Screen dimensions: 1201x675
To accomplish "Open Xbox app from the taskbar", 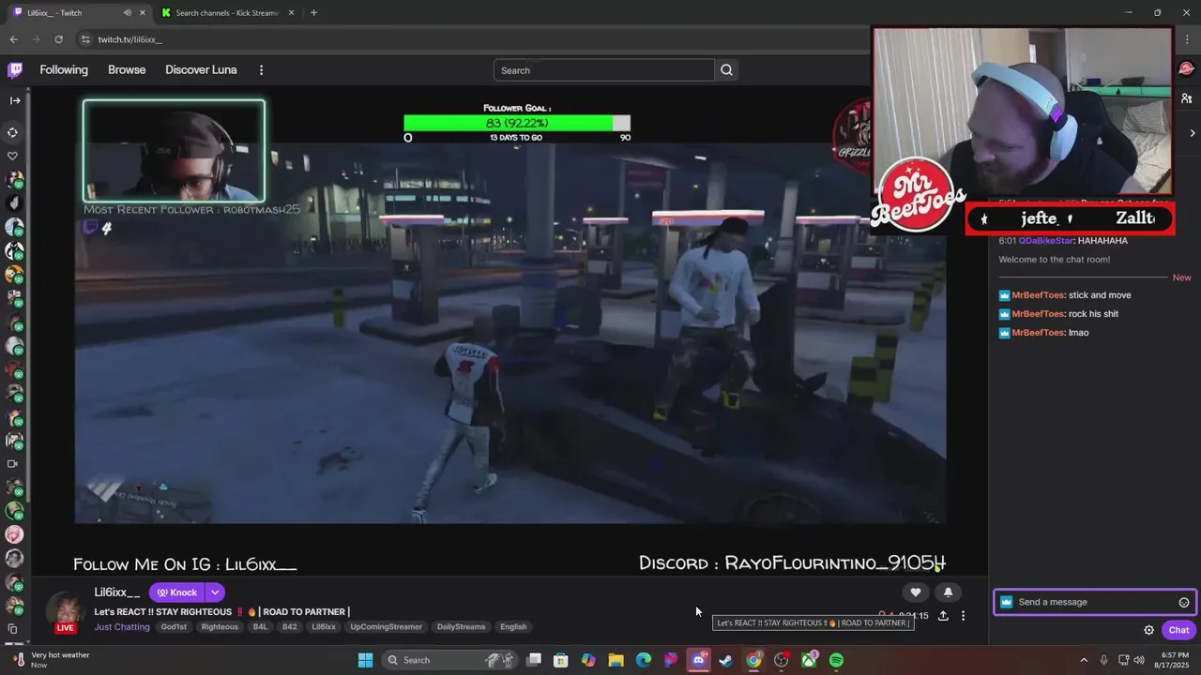I will (809, 660).
